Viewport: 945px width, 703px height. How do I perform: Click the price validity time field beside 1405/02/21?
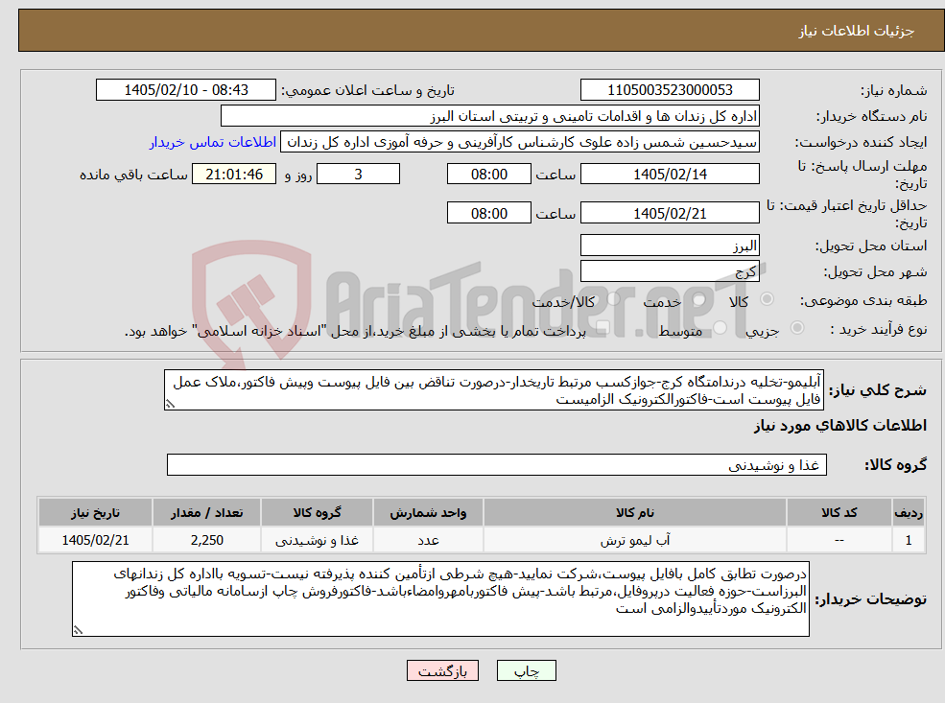[x=488, y=213]
